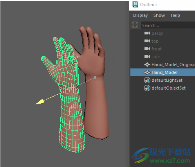Select the front row text
This screenshot has width=195, height=167.
point(157,49)
